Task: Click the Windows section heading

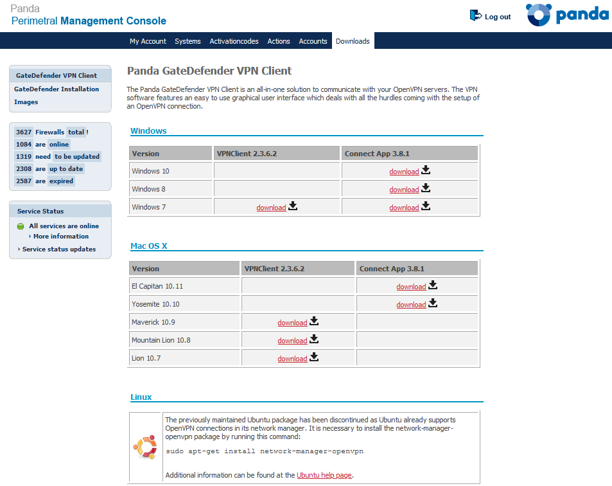Action: tap(148, 131)
